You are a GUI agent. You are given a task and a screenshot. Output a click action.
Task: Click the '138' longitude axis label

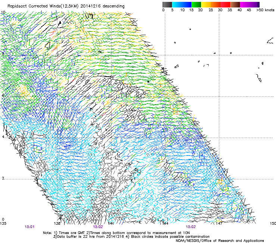click(x=57, y=224)
